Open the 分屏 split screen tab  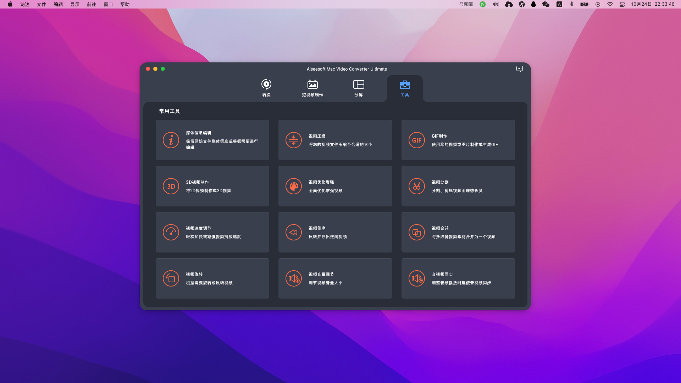point(359,88)
